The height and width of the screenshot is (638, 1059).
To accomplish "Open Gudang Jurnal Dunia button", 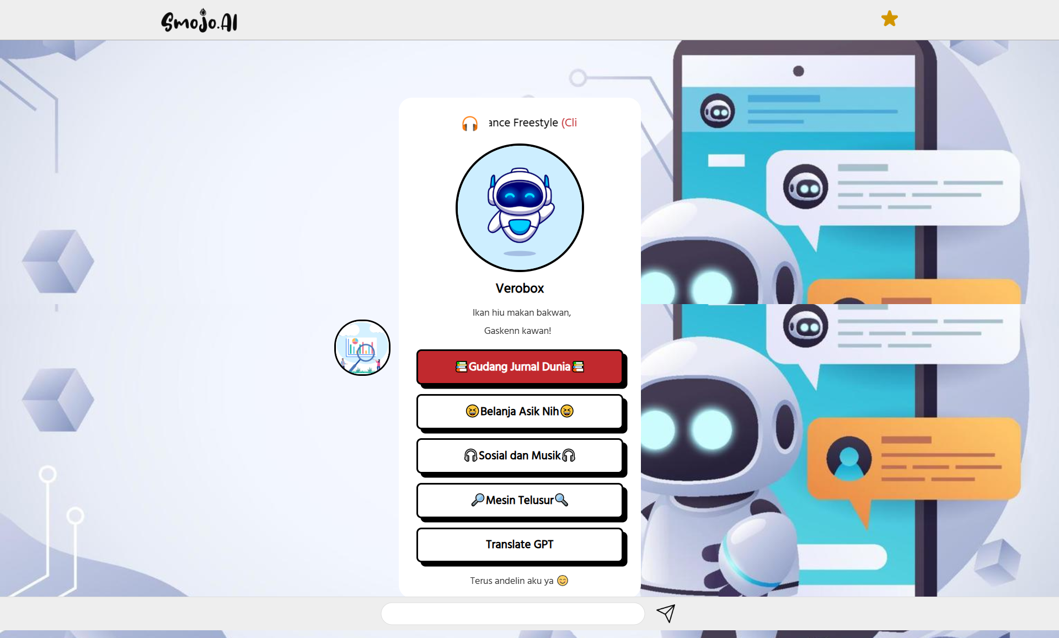I will (x=520, y=366).
